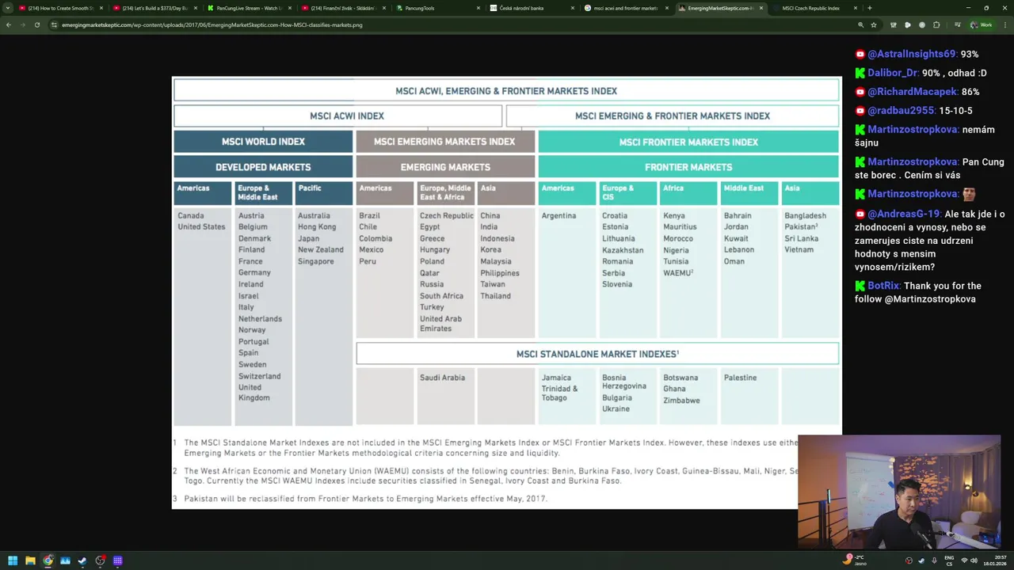
Task: Click the @AndreasG-19 username in chat
Action: click(904, 214)
